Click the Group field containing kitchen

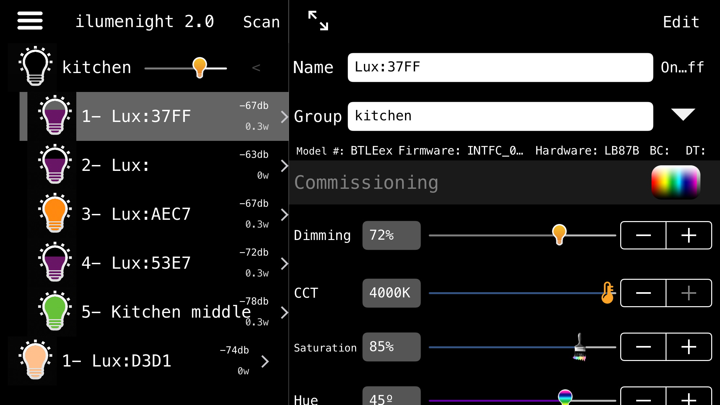(x=500, y=116)
